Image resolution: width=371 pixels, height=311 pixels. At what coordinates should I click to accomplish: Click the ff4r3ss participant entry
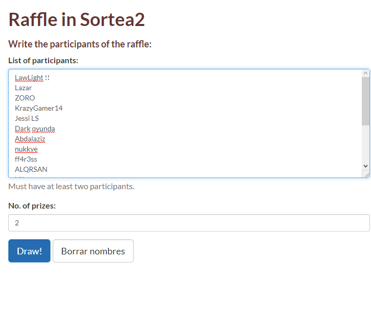tap(26, 159)
